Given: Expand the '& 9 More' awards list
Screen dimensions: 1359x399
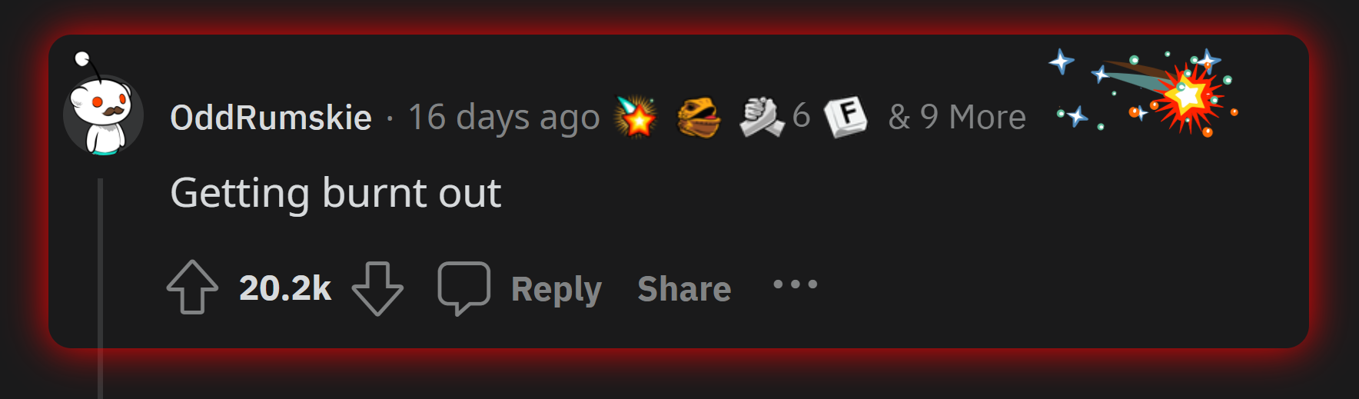Looking at the screenshot, I should (x=957, y=117).
